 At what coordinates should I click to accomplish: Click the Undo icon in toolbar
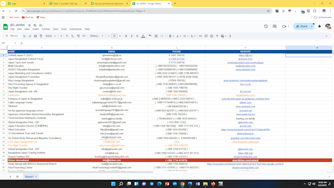(x=25, y=36)
